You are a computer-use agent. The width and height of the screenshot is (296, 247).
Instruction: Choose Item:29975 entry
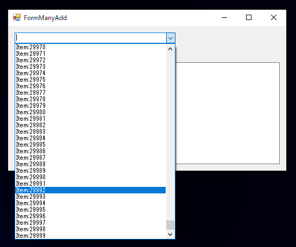click(90, 80)
